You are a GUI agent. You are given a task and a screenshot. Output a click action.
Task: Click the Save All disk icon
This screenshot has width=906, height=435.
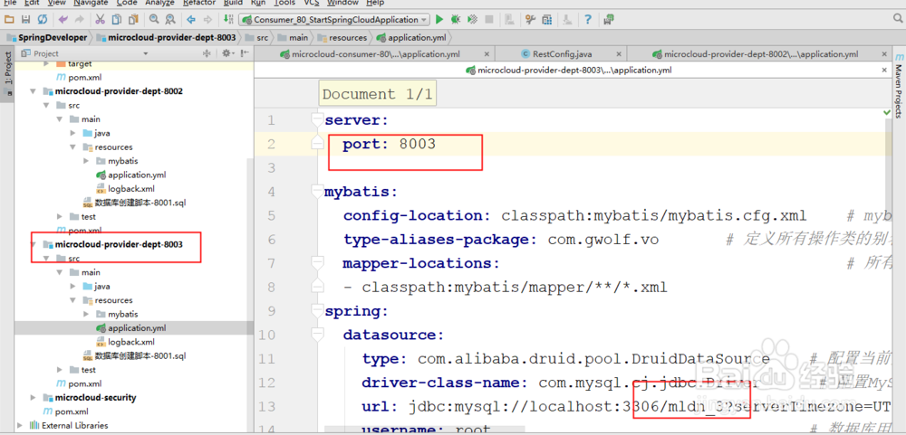pyautogui.click(x=25, y=20)
